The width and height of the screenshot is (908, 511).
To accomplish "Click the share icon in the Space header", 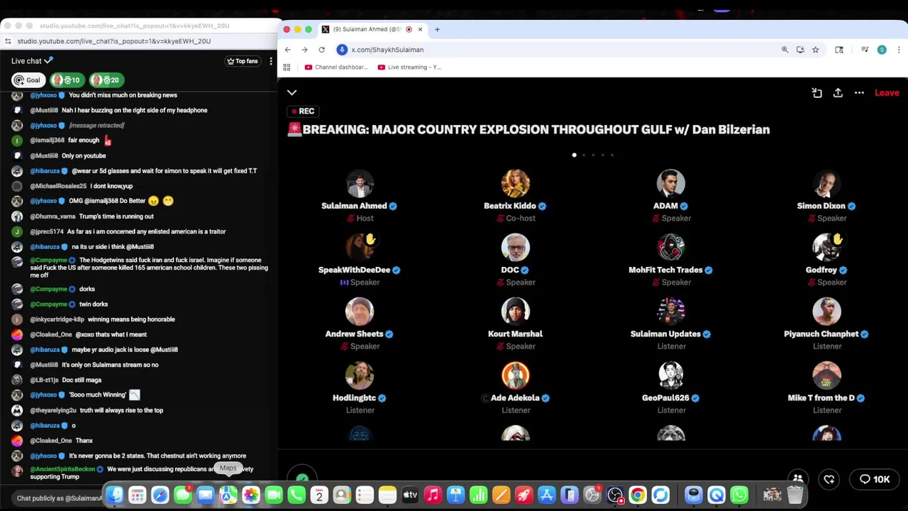I will click(838, 93).
